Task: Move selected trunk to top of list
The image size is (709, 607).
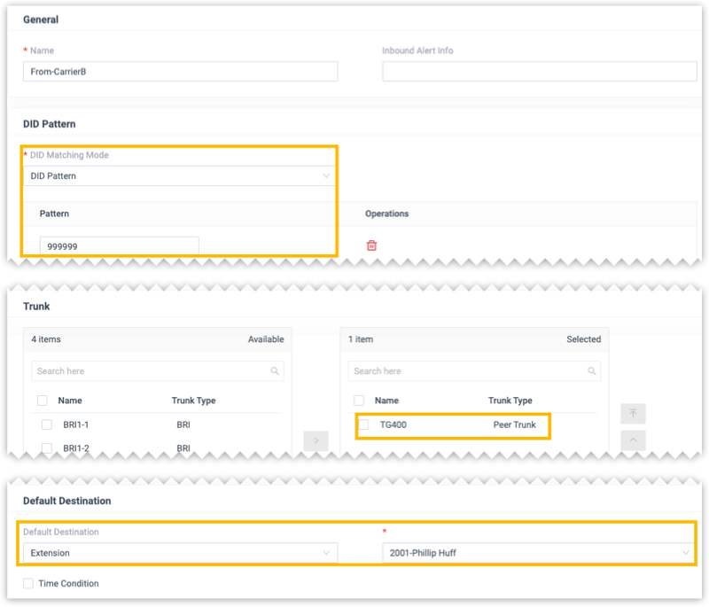Action: (x=633, y=413)
